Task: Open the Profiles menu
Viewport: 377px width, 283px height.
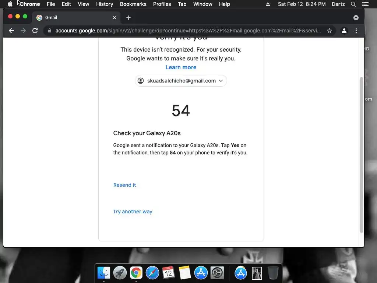Action: pyautogui.click(x=162, y=4)
